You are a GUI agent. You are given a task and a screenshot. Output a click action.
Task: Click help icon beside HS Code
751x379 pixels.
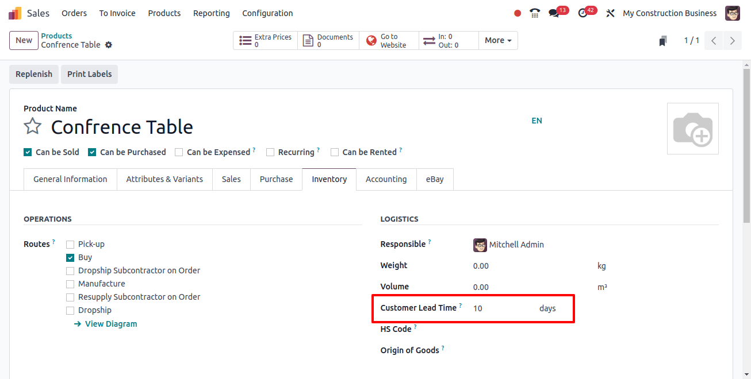(416, 327)
